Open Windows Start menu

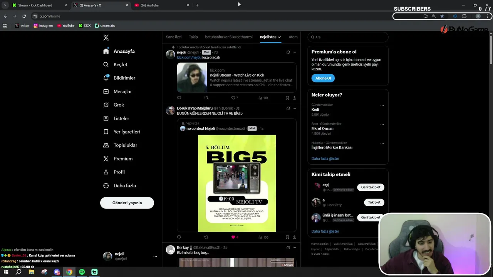(6, 272)
